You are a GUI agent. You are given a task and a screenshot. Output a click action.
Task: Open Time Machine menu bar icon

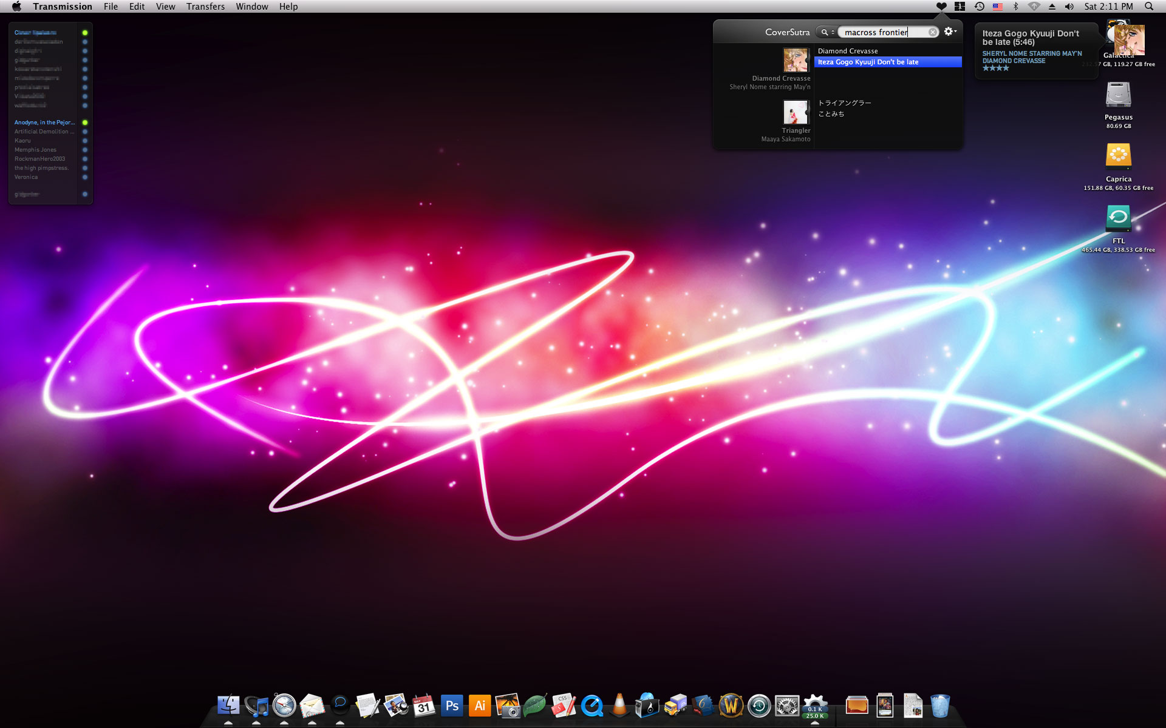pos(979,6)
